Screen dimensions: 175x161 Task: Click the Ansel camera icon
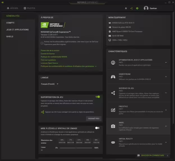[x=113, y=126]
